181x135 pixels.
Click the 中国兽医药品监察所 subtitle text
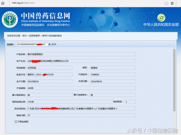pos(33,25)
